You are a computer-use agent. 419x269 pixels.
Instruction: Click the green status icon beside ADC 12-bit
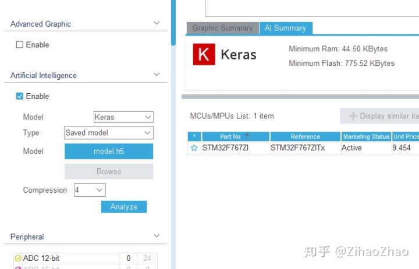[18, 258]
